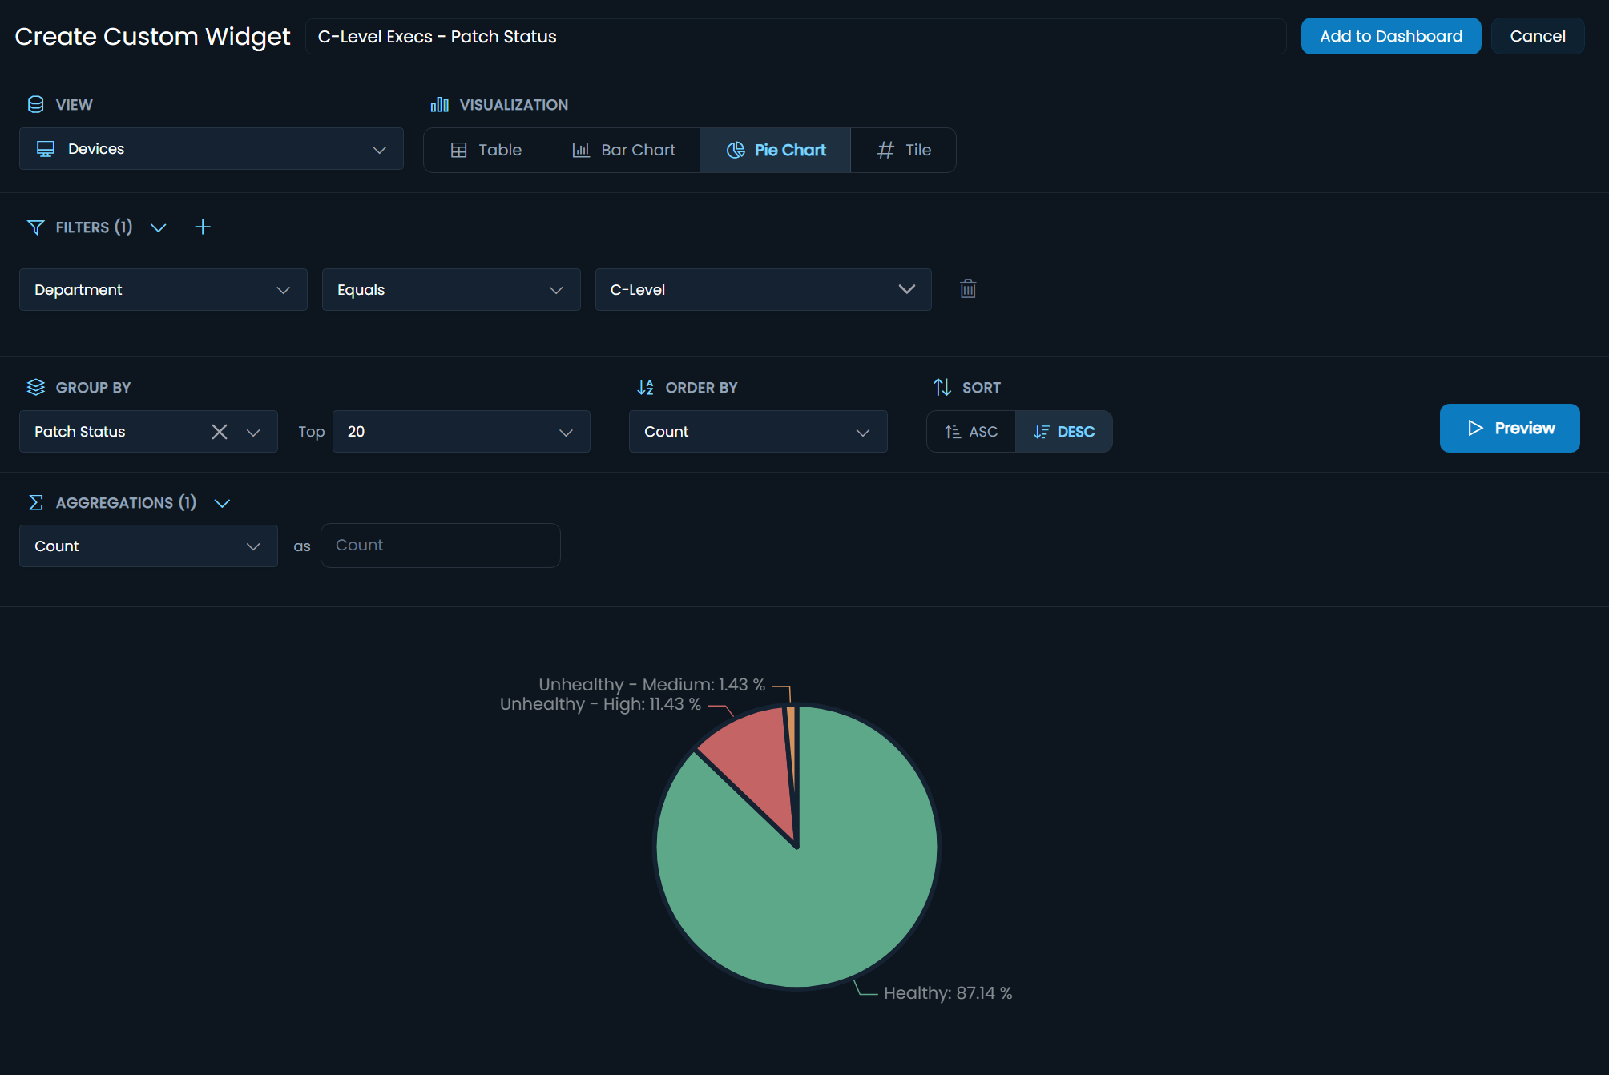The image size is (1609, 1075).
Task: Select descending DESC sort order
Action: [x=1064, y=432]
